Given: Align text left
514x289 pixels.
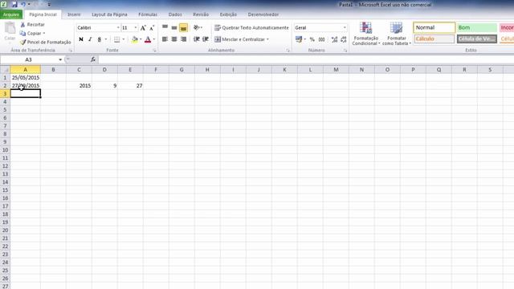Looking at the screenshot, I should (165, 39).
